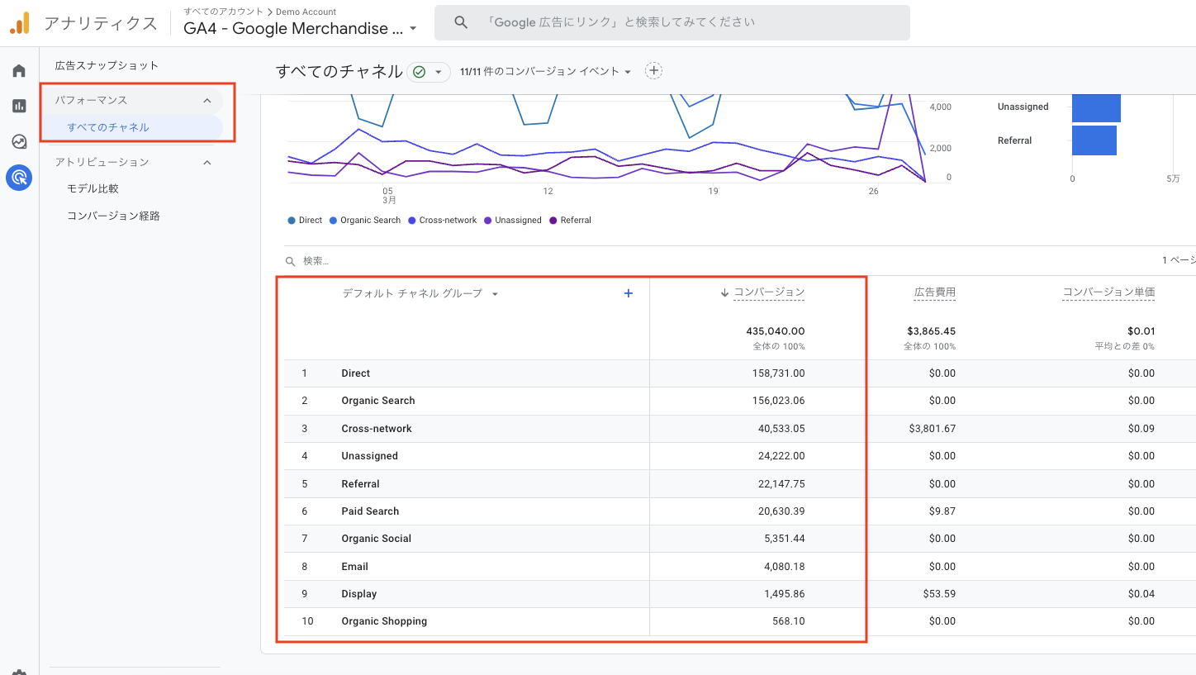
Task: Click the Google Analytics logo
Action: (x=20, y=23)
